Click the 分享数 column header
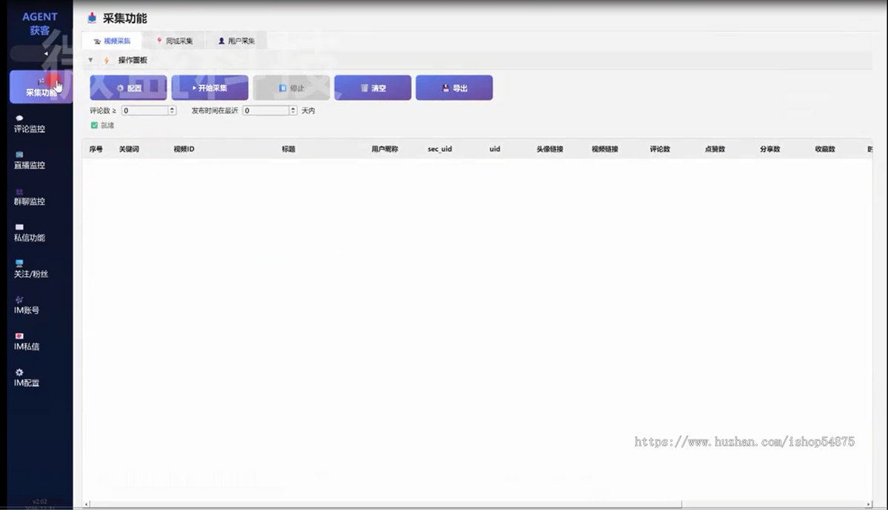The width and height of the screenshot is (888, 510). tap(770, 149)
